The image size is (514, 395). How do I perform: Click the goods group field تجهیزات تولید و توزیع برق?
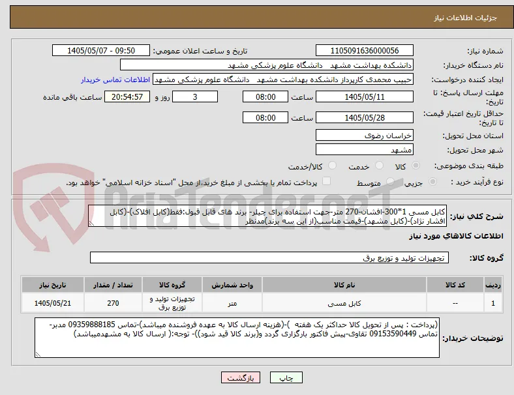point(269,257)
